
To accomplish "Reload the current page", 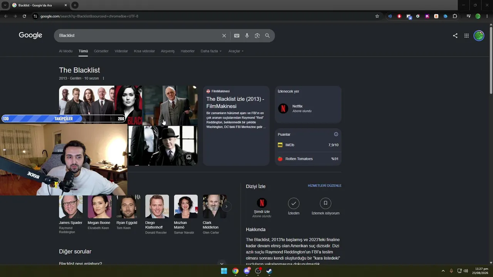I will [x=24, y=16].
